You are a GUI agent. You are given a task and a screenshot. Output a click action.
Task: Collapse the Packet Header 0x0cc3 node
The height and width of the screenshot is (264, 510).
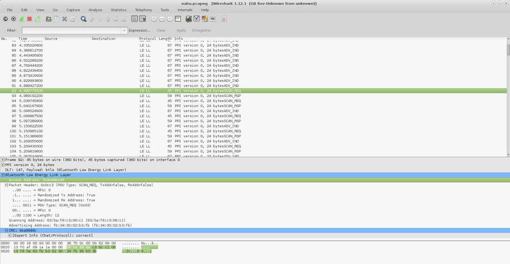click(x=6, y=185)
